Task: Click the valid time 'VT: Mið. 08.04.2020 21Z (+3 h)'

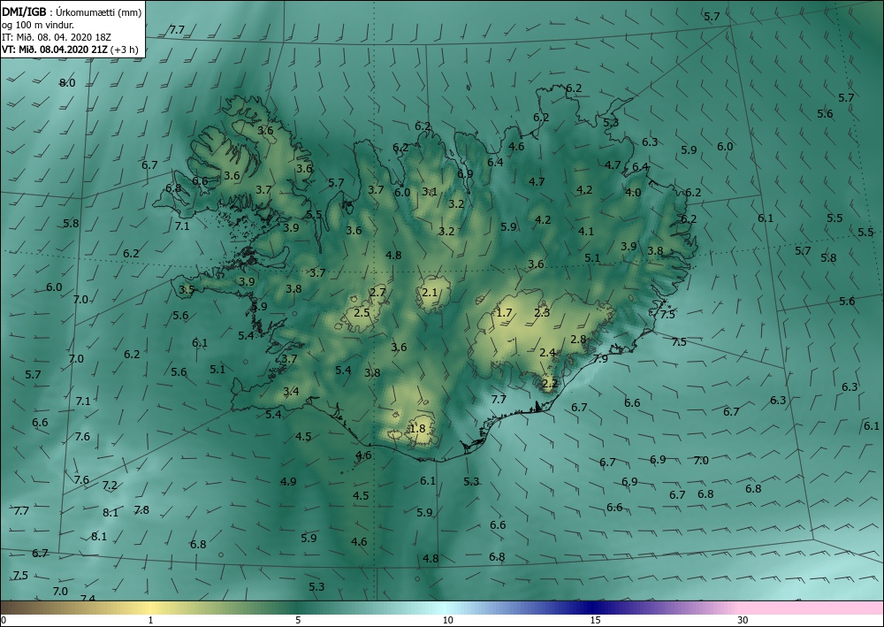Action: (70, 49)
